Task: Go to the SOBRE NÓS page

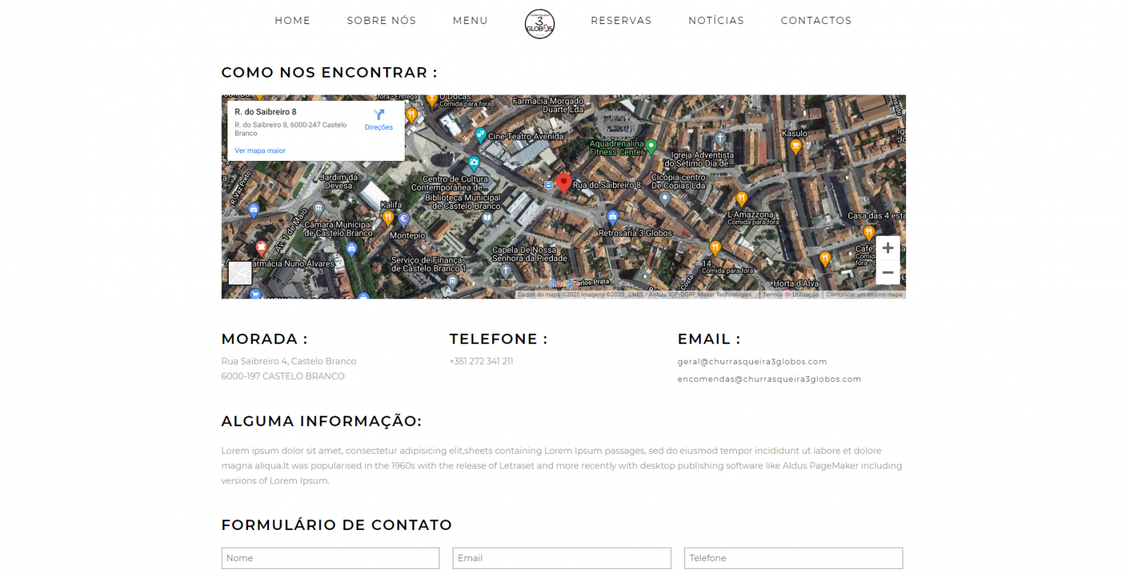Action: (381, 20)
